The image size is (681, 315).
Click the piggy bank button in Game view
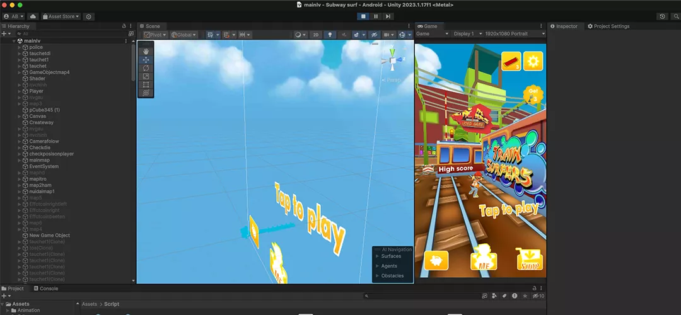pyautogui.click(x=436, y=260)
